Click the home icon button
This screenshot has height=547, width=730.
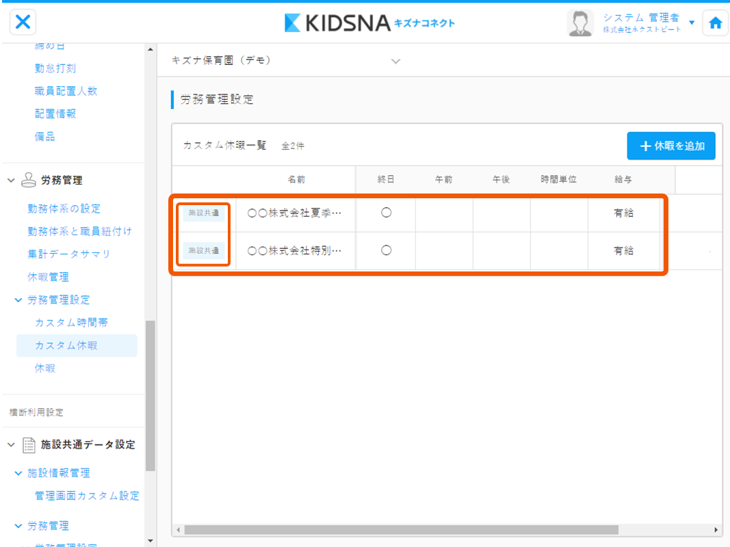point(715,23)
